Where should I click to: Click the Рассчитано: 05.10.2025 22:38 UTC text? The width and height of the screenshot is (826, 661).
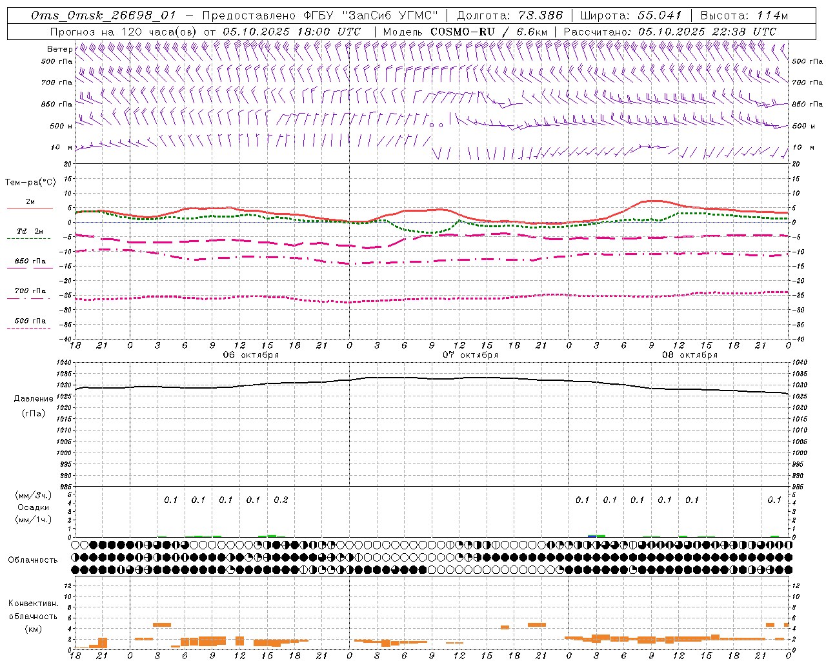tap(670, 32)
